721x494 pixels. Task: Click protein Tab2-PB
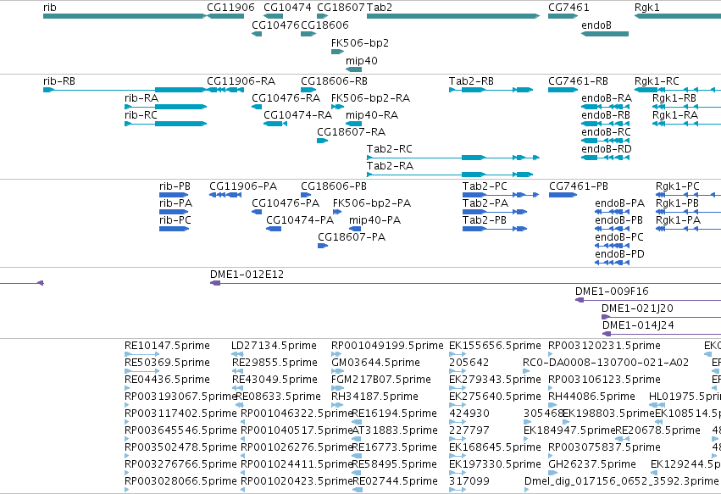click(x=484, y=221)
